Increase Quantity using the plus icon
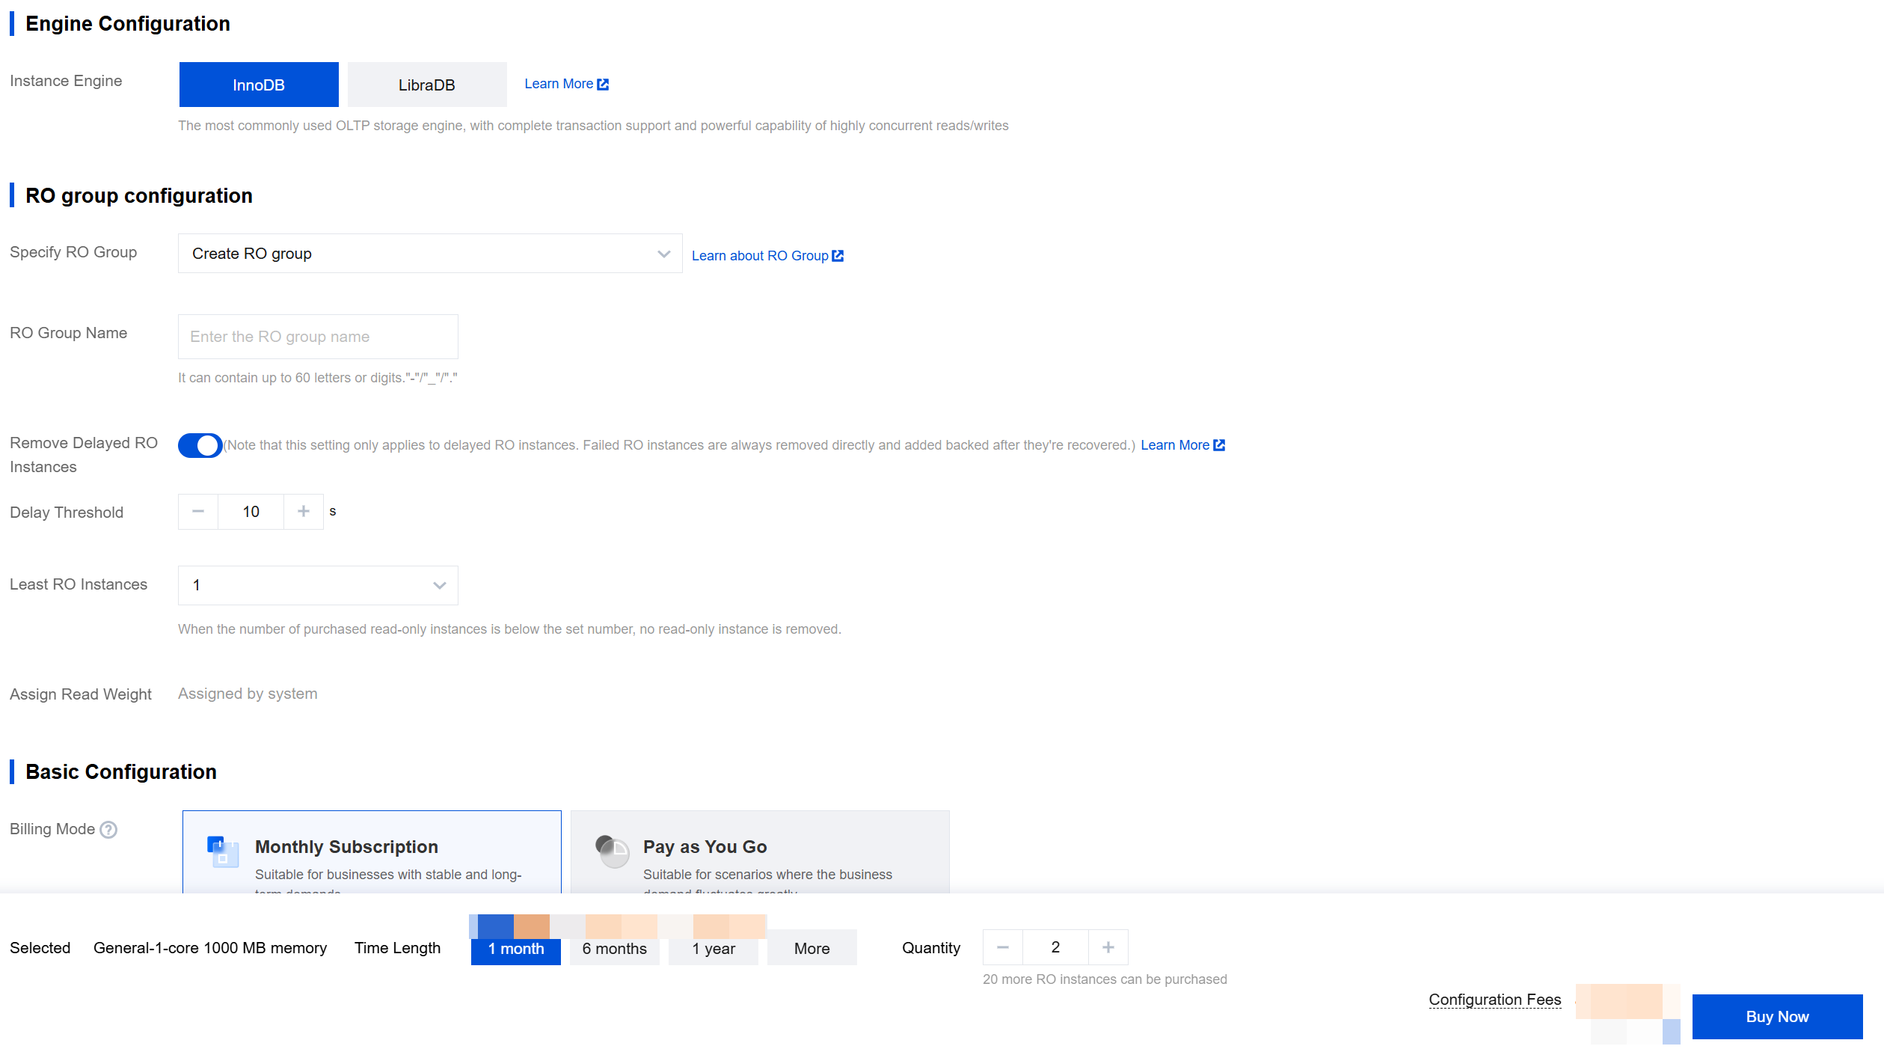This screenshot has width=1884, height=1049. click(1108, 948)
